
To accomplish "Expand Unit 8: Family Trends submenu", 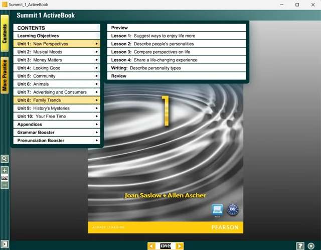I will pyautogui.click(x=57, y=100).
